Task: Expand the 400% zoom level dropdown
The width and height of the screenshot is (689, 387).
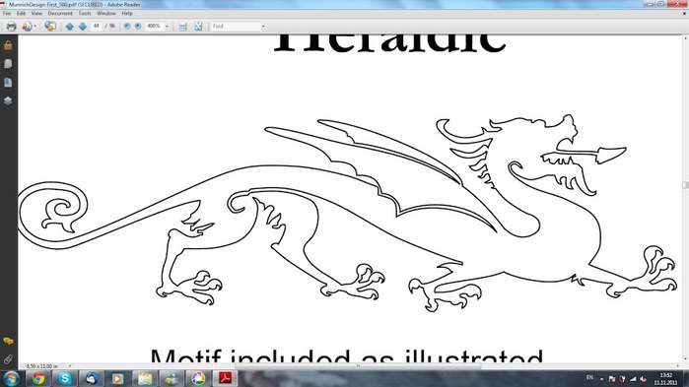Action: pos(167,27)
